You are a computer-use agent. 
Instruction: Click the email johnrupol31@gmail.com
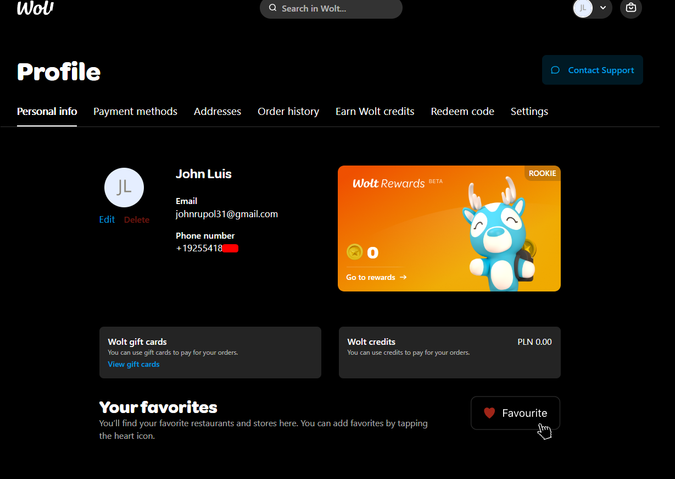[x=227, y=214]
